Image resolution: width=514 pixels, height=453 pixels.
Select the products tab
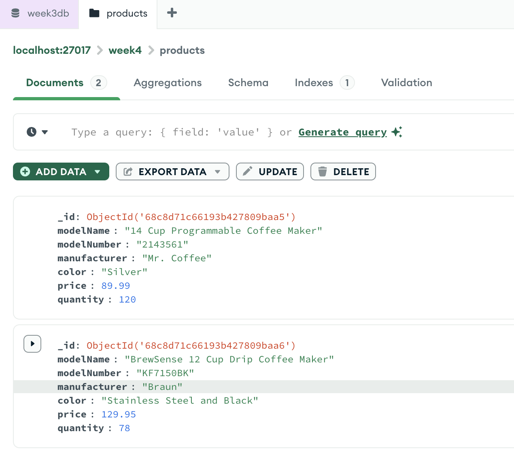tap(118, 14)
